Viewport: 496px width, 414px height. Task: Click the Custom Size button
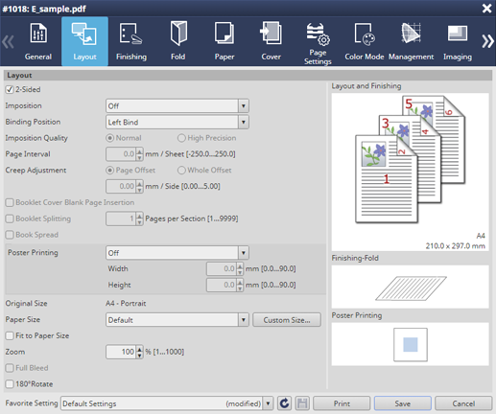pyautogui.click(x=287, y=320)
